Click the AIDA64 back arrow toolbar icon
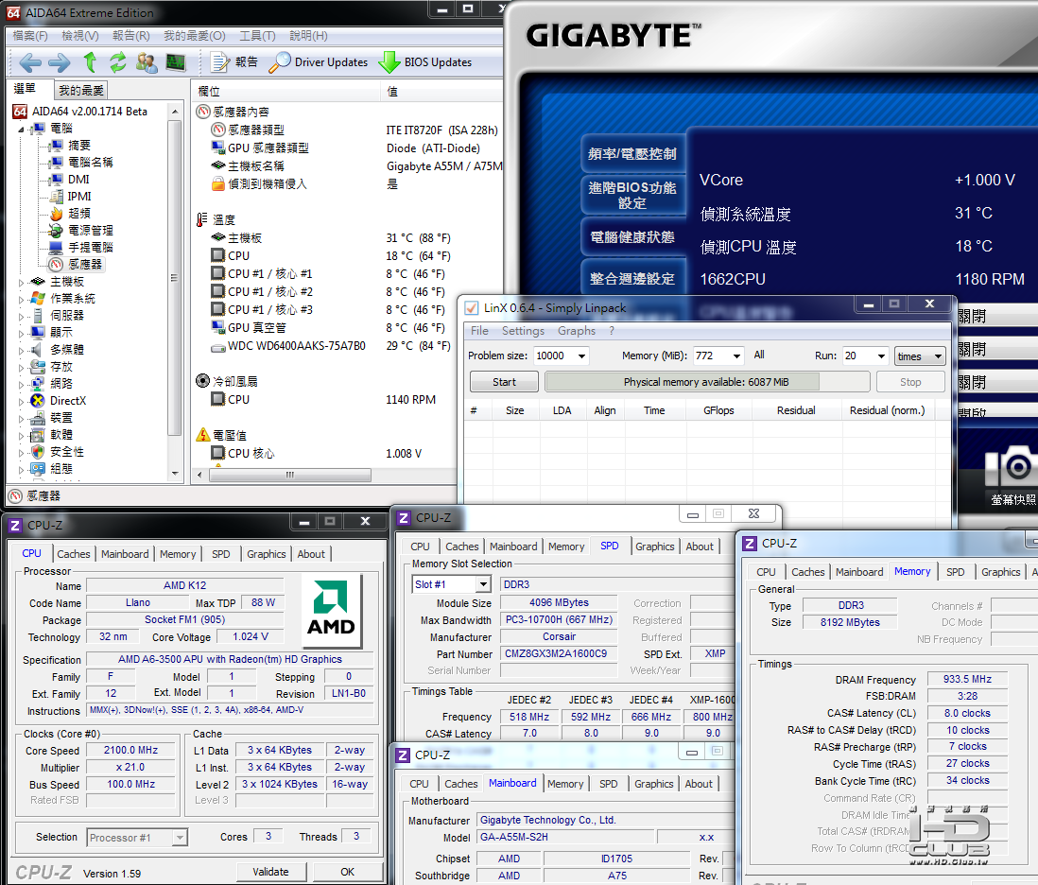The image size is (1038, 885). [x=30, y=63]
